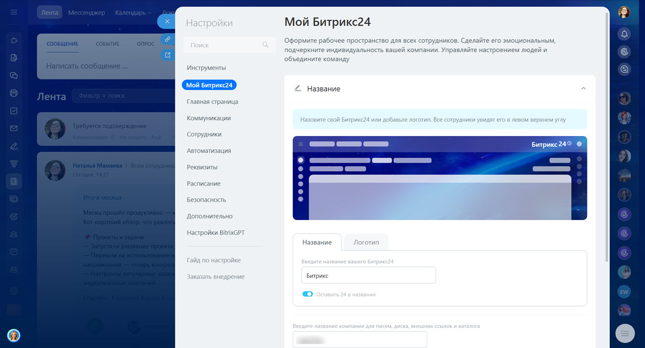Collapse the 'Название' section chevron
The width and height of the screenshot is (645, 348).
[583, 89]
